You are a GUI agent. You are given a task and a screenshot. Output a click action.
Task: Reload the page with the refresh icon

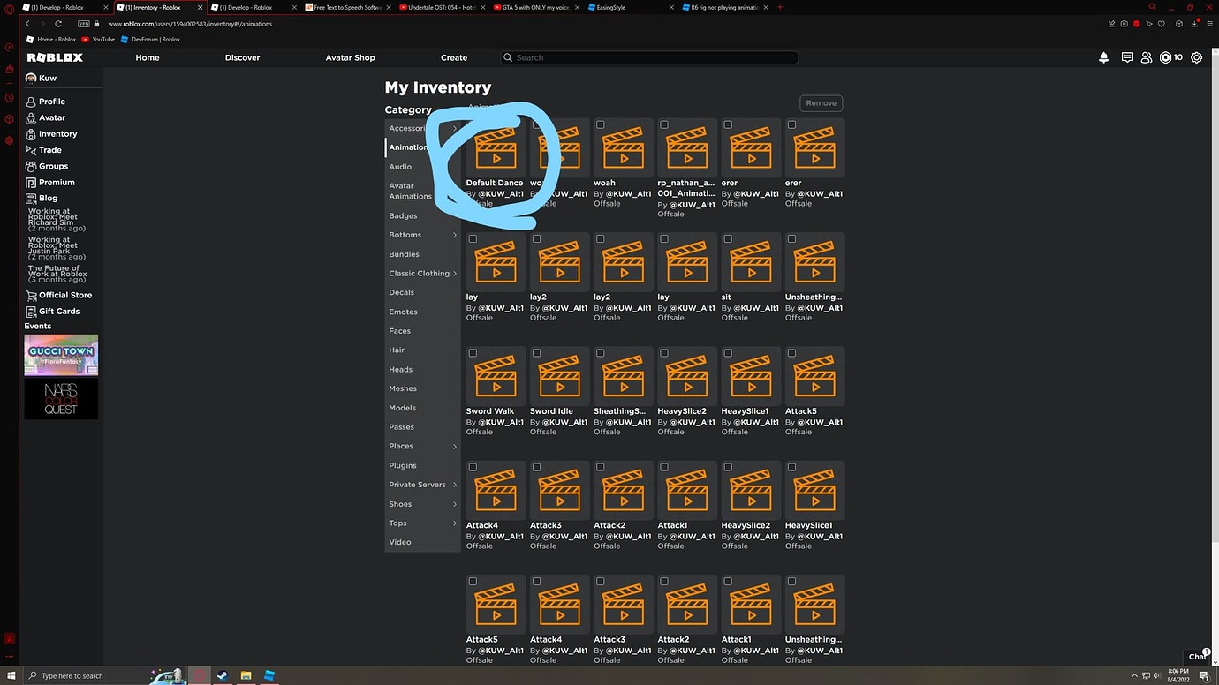point(58,24)
